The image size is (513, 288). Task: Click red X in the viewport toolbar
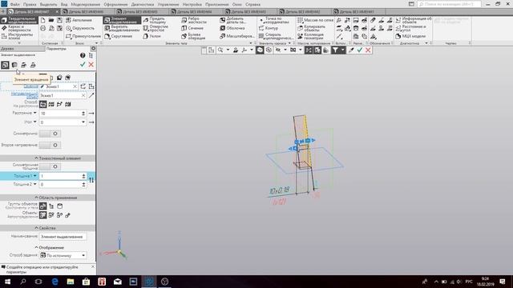(368, 50)
